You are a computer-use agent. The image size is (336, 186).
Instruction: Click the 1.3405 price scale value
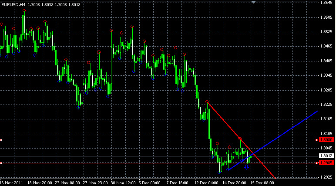(x=326, y=61)
